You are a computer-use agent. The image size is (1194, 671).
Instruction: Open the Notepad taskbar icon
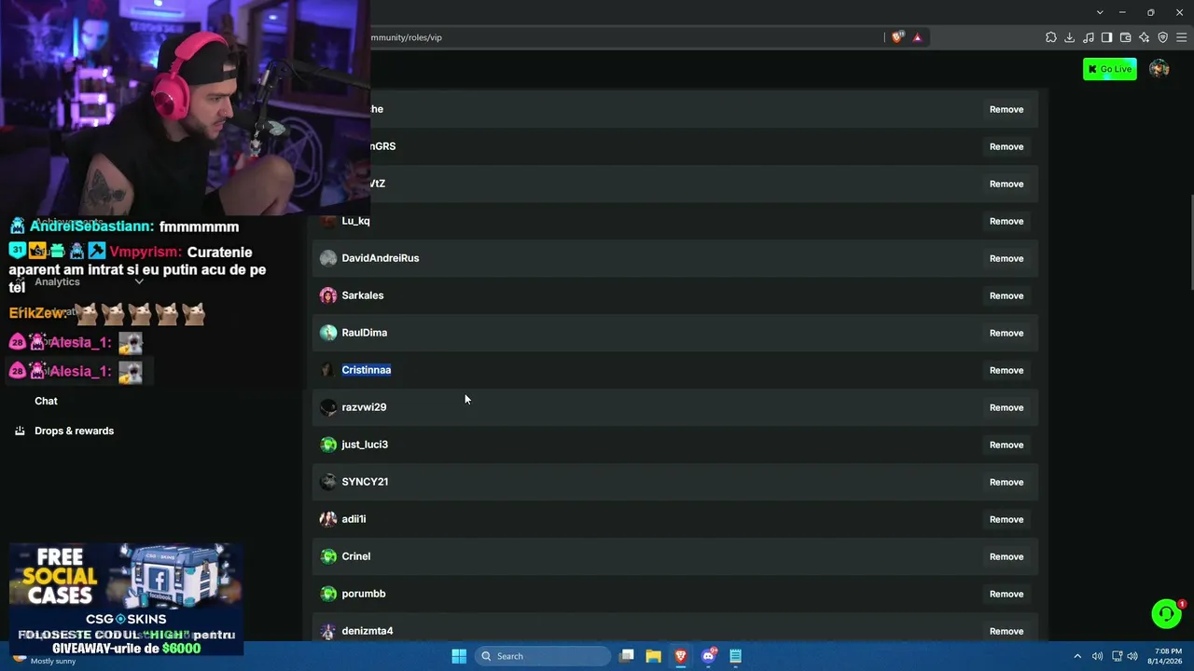tap(736, 656)
